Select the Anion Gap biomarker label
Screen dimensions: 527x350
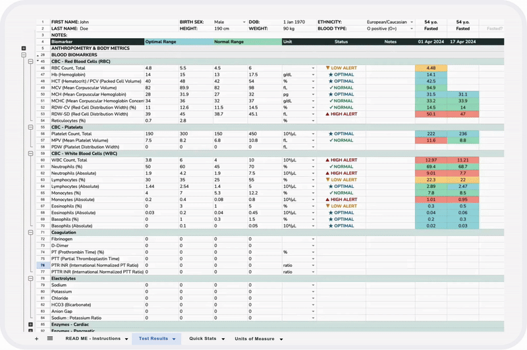(x=97, y=311)
